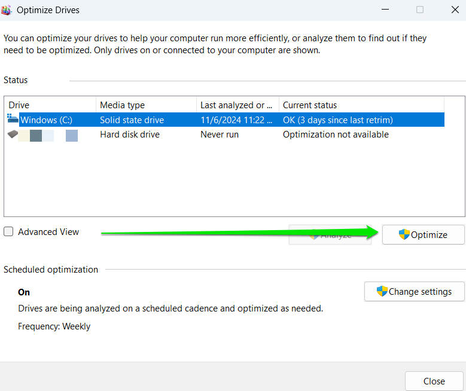Click the Frequency: Weekly text

54,326
